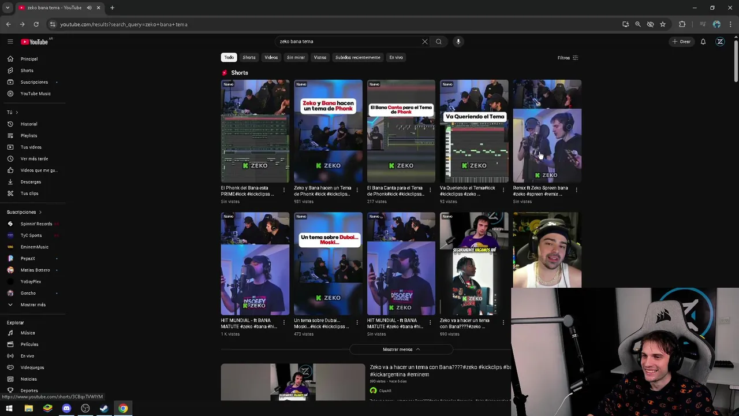This screenshot has width=739, height=416.
Task: Open the Windows Start menu
Action: (9, 408)
